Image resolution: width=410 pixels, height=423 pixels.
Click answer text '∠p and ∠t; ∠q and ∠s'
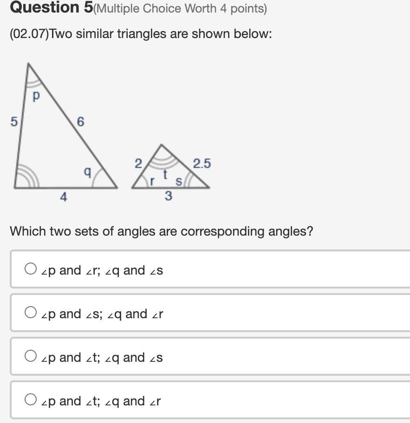pyautogui.click(x=102, y=358)
